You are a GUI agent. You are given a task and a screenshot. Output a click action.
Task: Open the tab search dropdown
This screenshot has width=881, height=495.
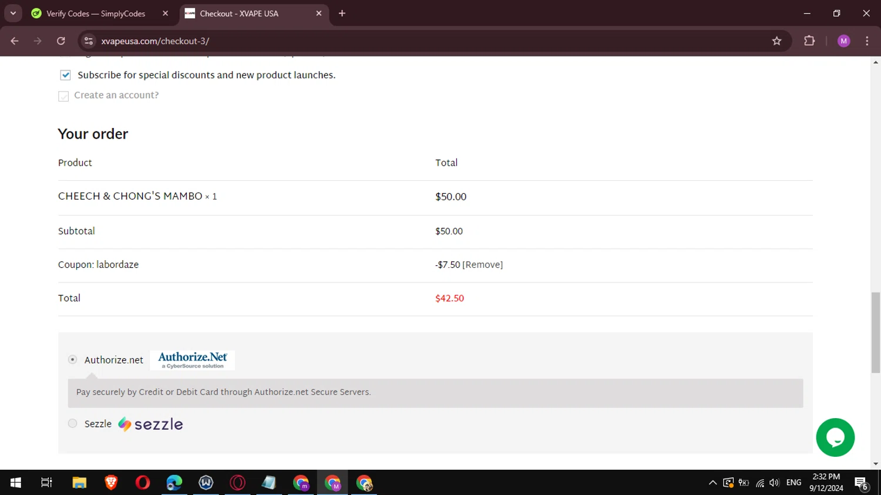13,14
